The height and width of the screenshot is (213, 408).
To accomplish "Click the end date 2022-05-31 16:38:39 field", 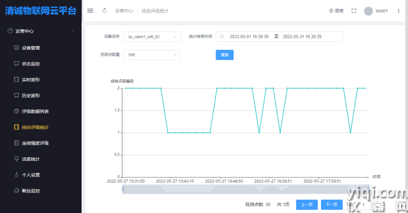I will (x=302, y=36).
